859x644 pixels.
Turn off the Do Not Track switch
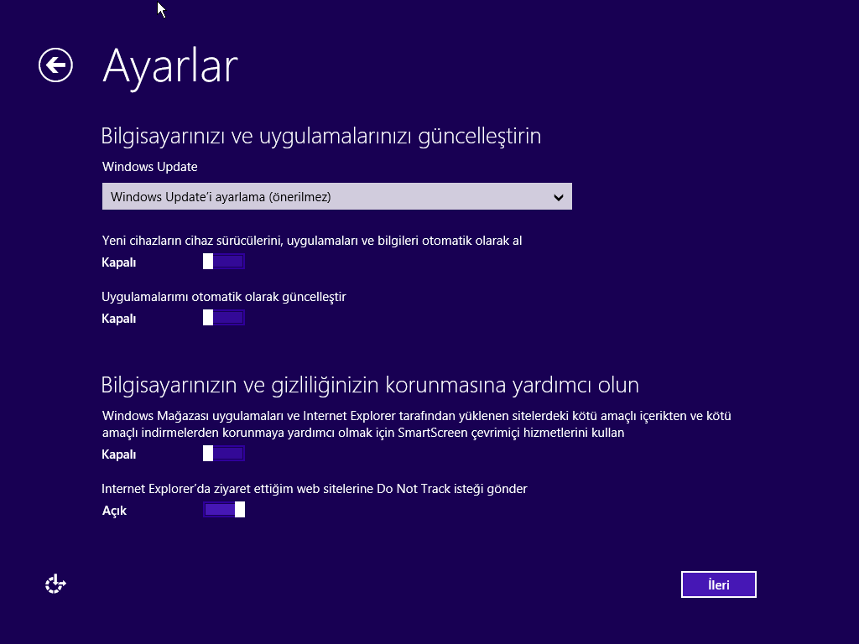(223, 510)
